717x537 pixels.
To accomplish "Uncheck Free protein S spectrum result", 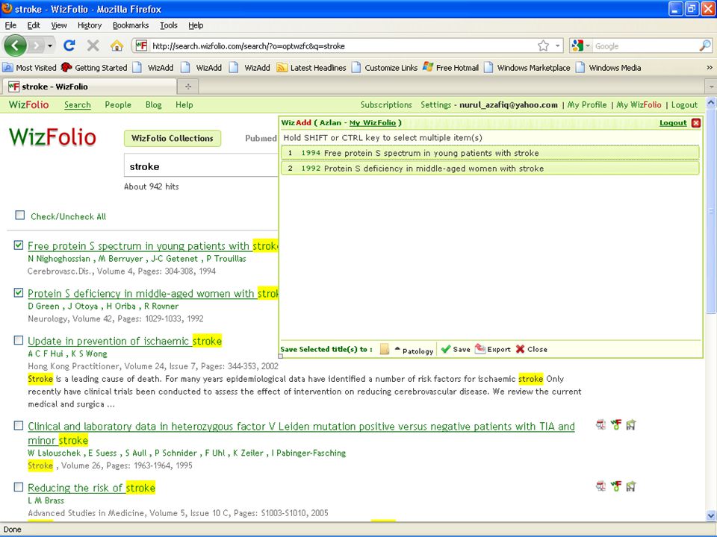I will [x=18, y=245].
